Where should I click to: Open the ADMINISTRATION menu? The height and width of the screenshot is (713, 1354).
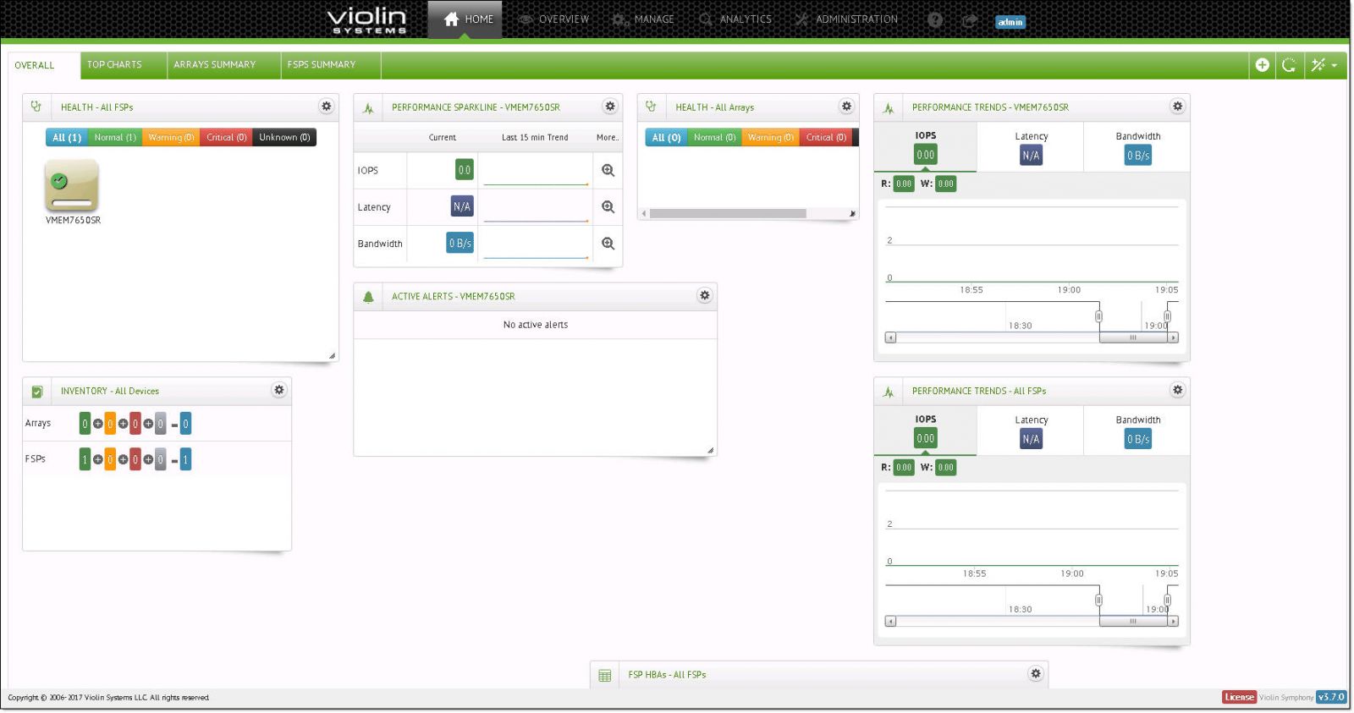pos(846,19)
